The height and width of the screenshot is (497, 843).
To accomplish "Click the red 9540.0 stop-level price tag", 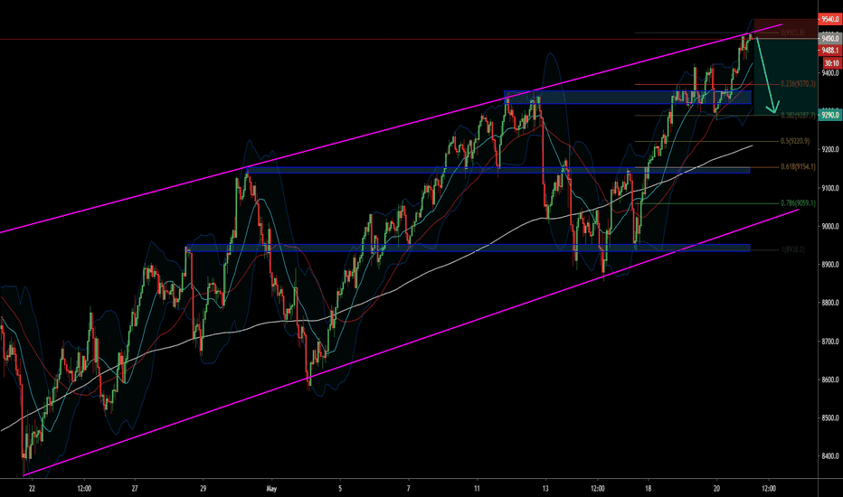I will click(829, 19).
